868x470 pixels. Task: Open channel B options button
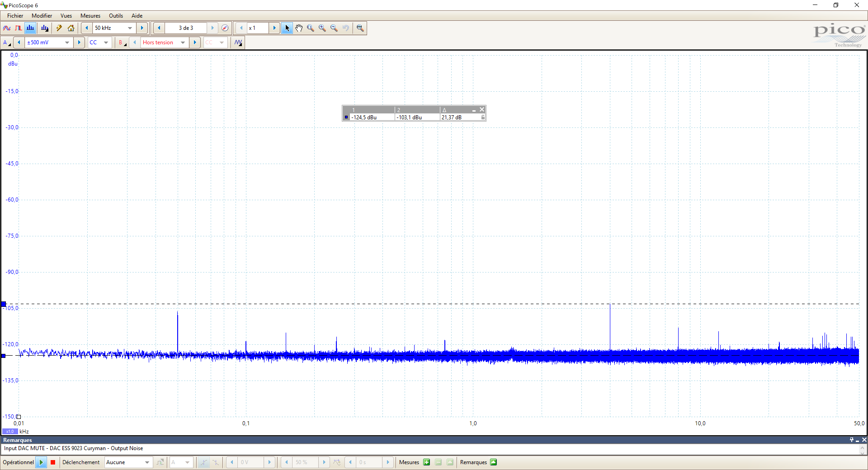coord(122,42)
